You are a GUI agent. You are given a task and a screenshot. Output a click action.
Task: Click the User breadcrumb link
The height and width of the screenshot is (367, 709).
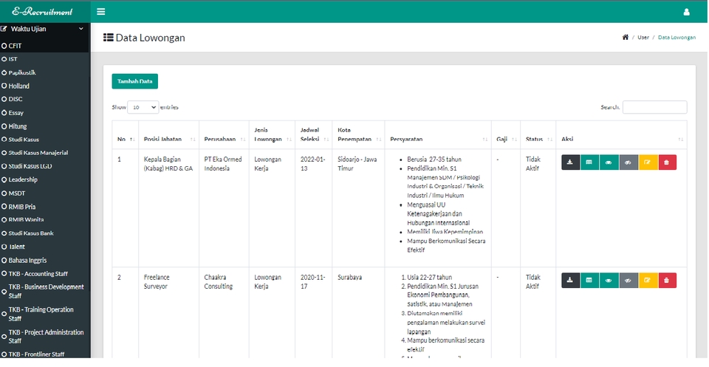643,38
